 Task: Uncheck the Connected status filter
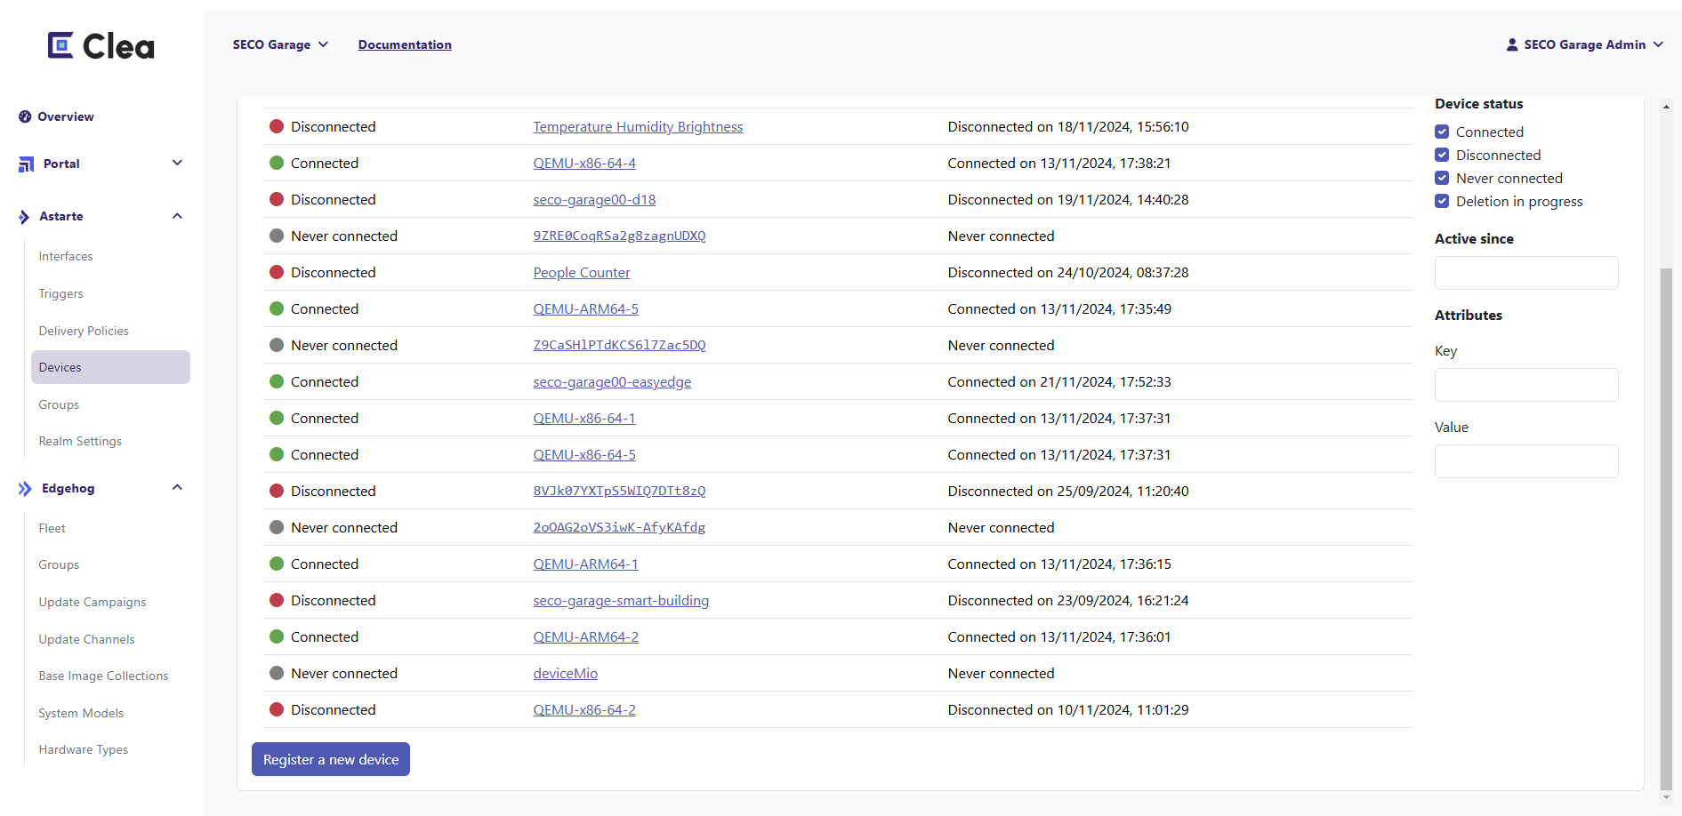point(1442,132)
